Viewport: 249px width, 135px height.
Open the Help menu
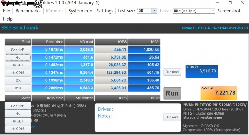pyautogui.click(x=8, y=19)
